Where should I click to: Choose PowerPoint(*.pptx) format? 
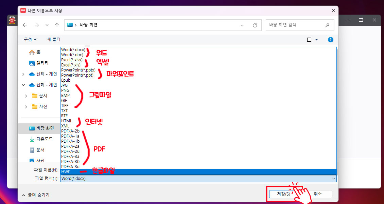click(198, 70)
